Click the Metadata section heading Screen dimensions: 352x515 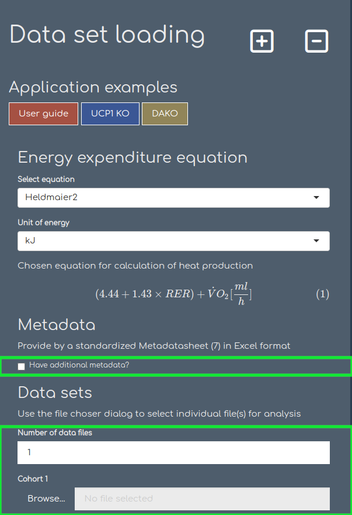57,325
